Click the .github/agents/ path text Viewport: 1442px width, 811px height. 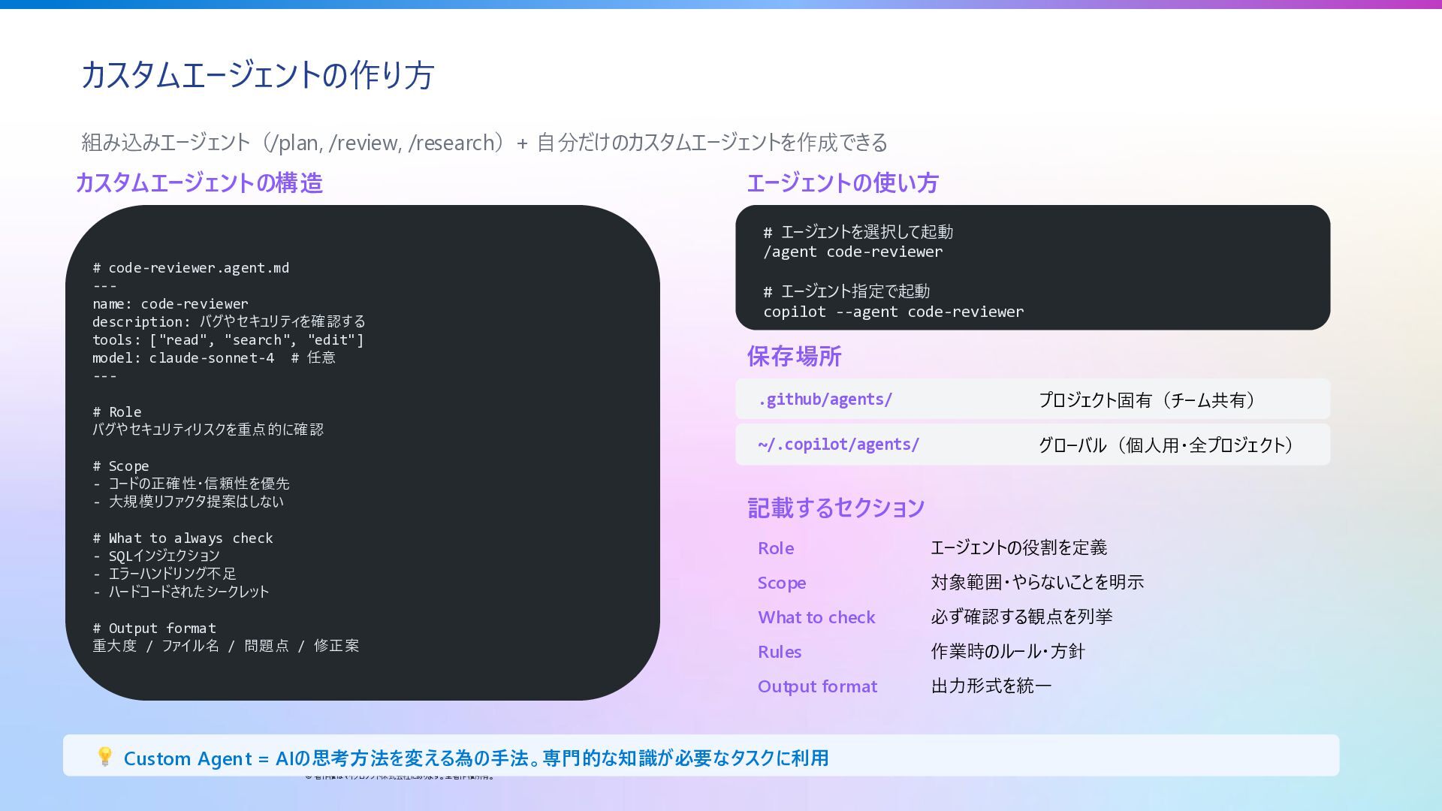(825, 399)
